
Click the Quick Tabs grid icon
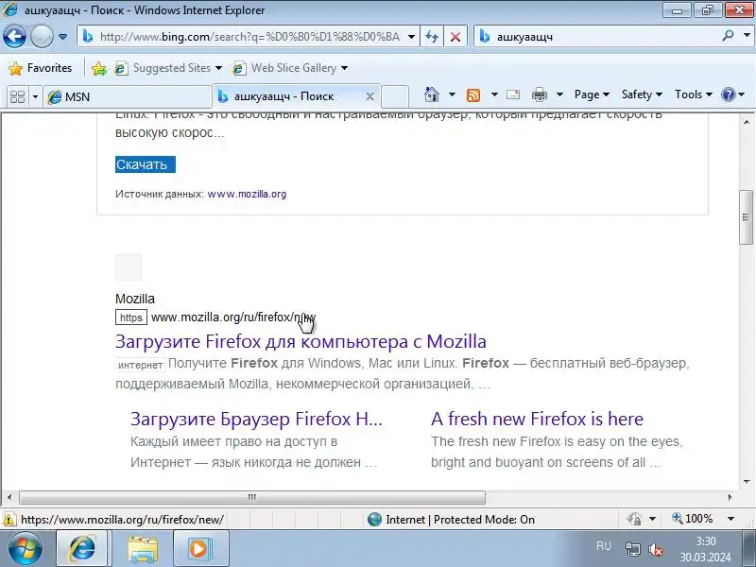click(18, 96)
